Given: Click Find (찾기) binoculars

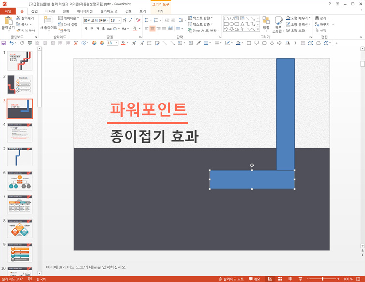Looking at the screenshot, I should (x=321, y=18).
